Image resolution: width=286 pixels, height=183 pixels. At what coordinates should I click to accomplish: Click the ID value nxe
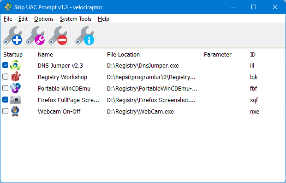coord(255,111)
